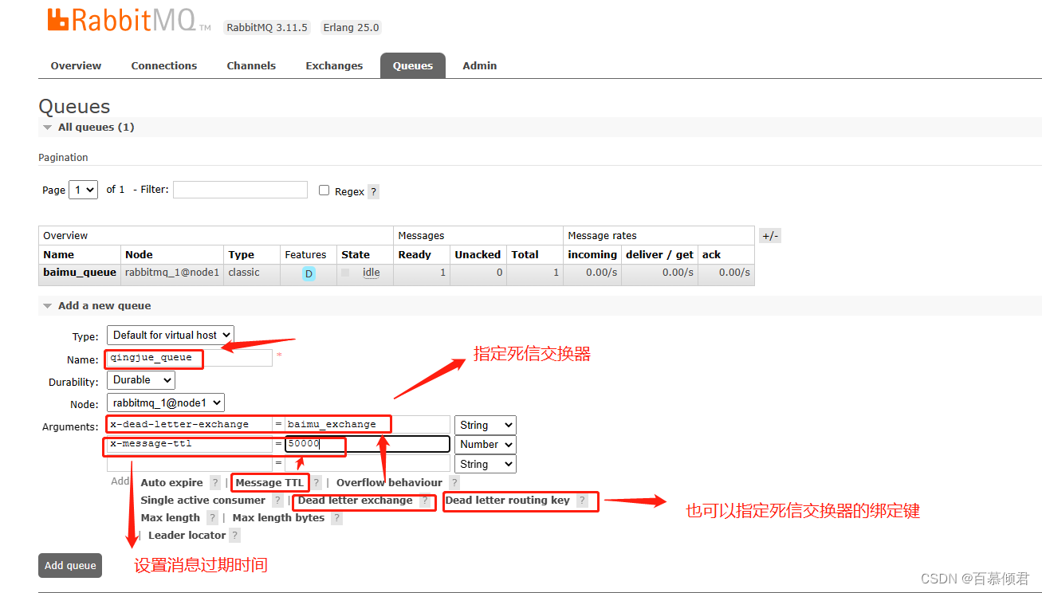Open Number type dropdown for x-message-ttl
This screenshot has width=1042, height=593.
tap(485, 444)
